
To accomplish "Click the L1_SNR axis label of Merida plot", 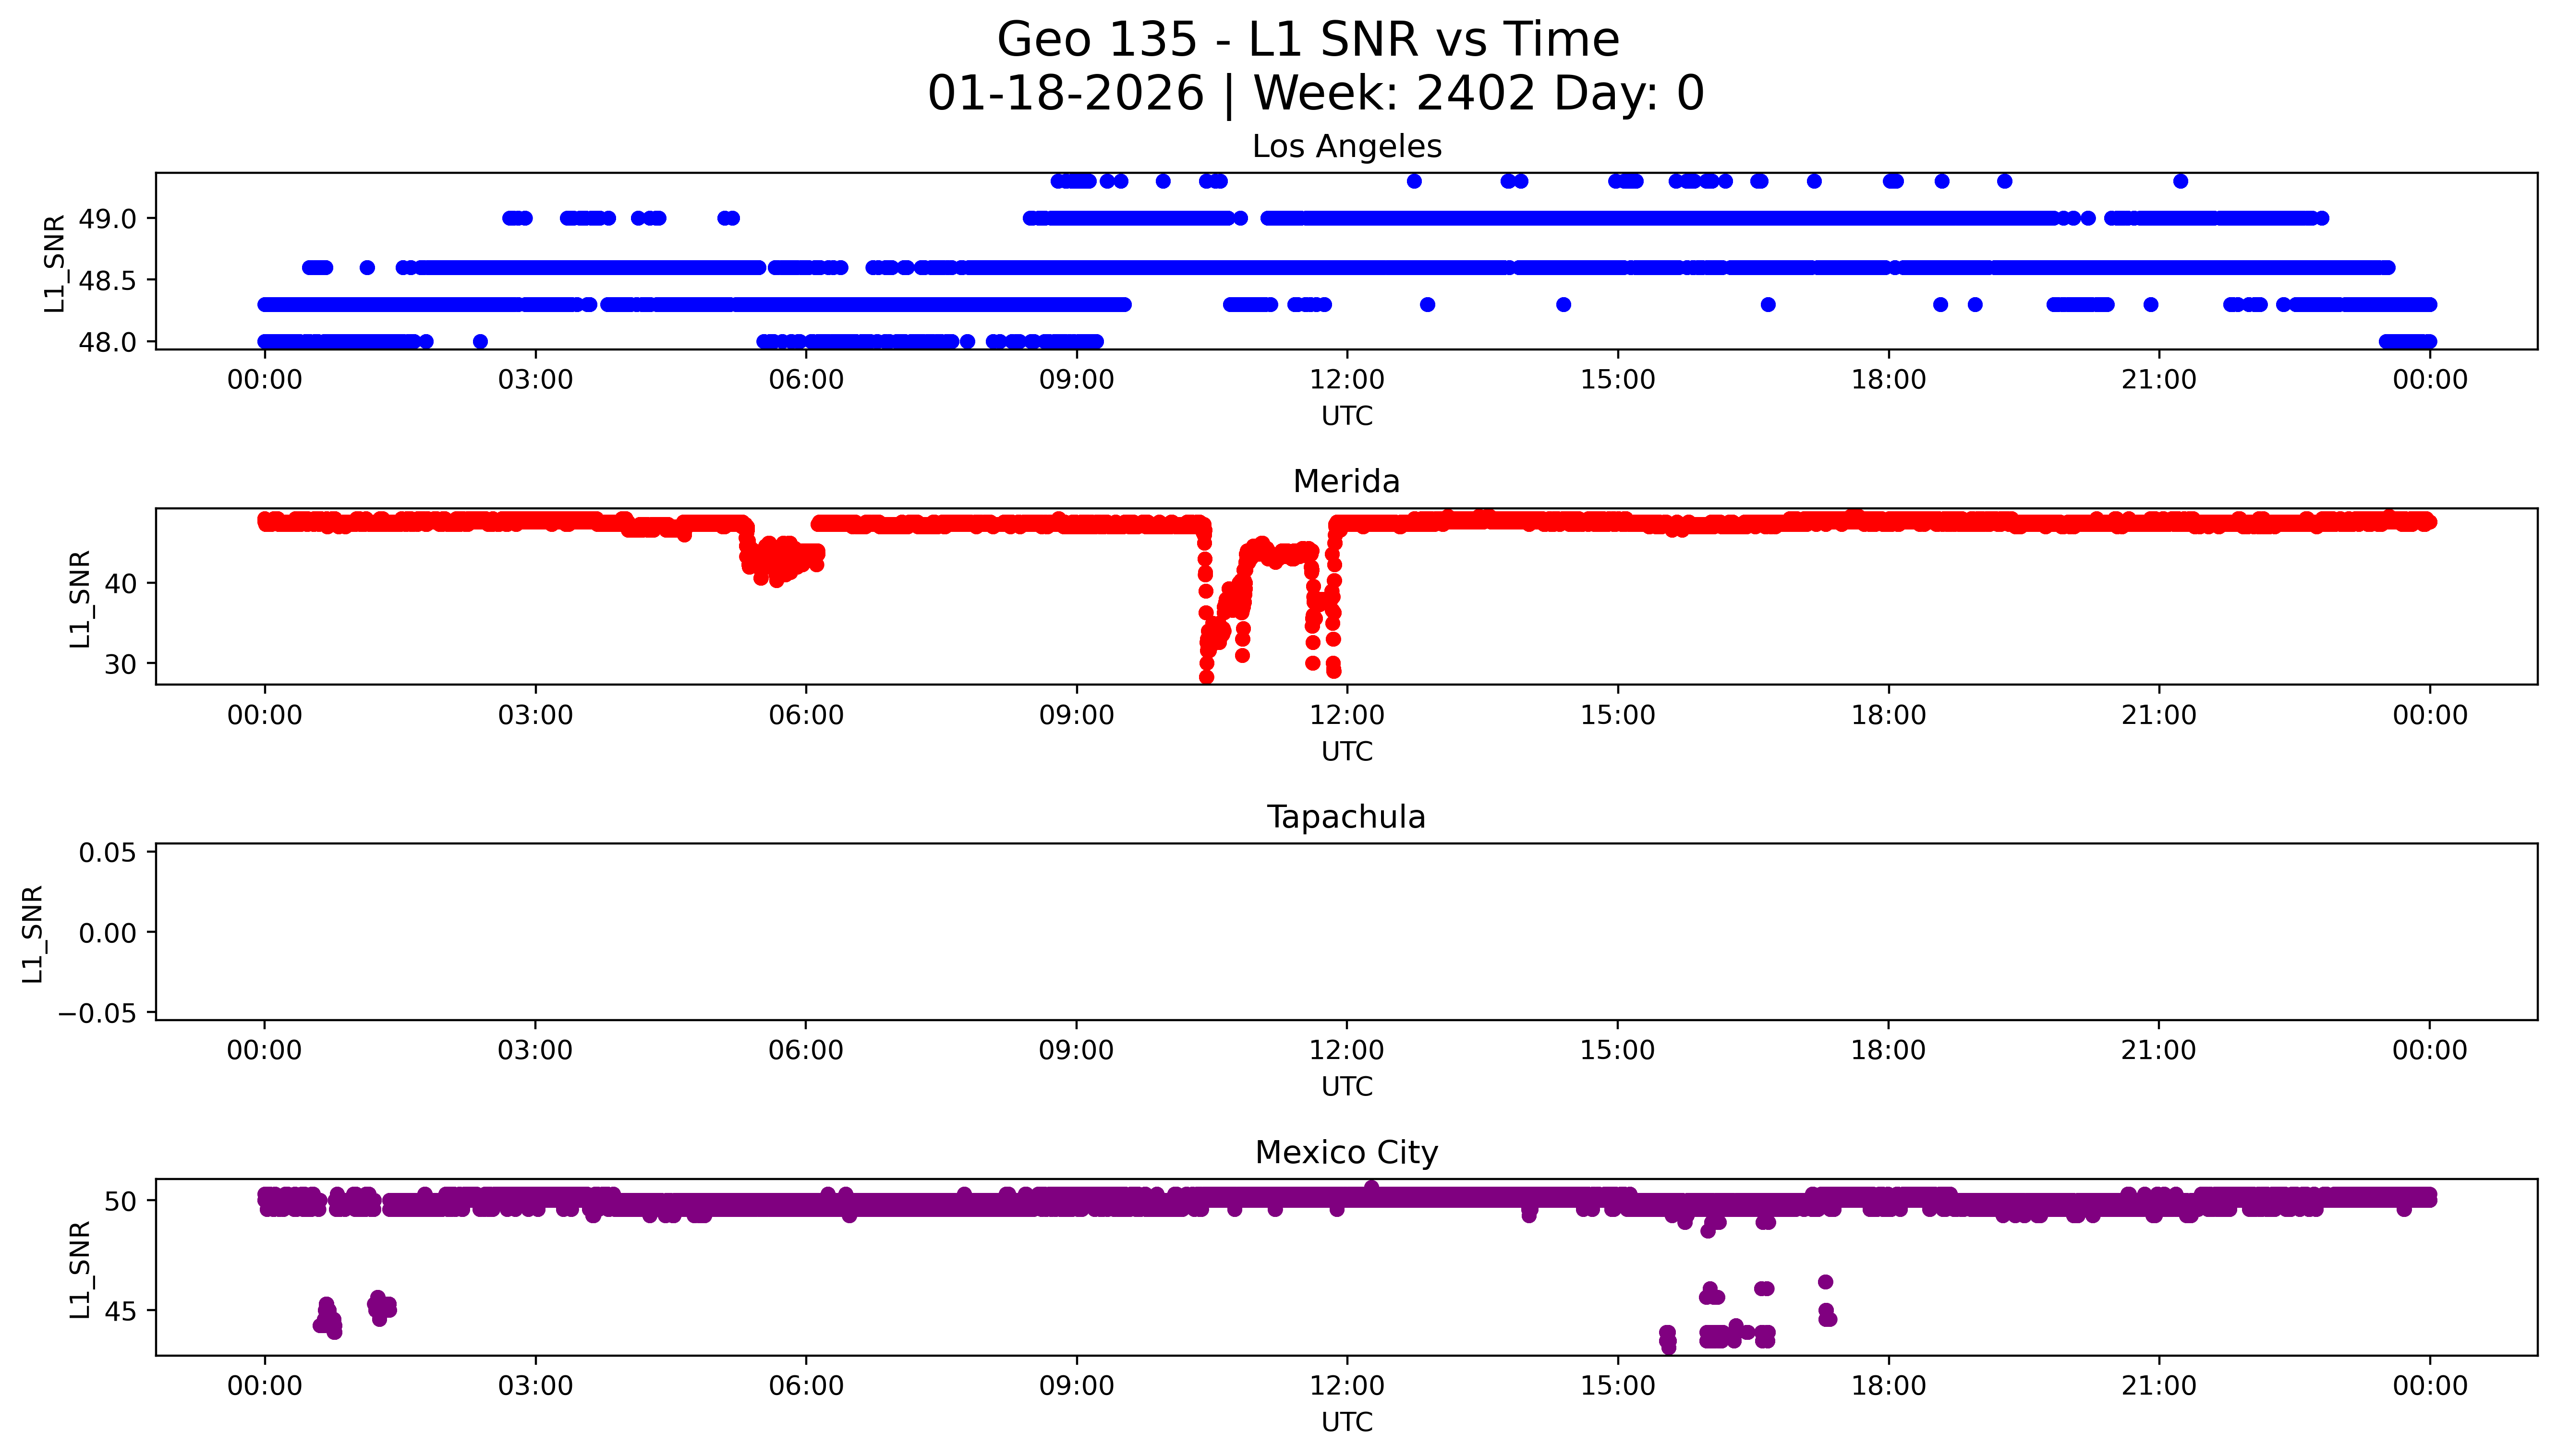I will [80, 598].
